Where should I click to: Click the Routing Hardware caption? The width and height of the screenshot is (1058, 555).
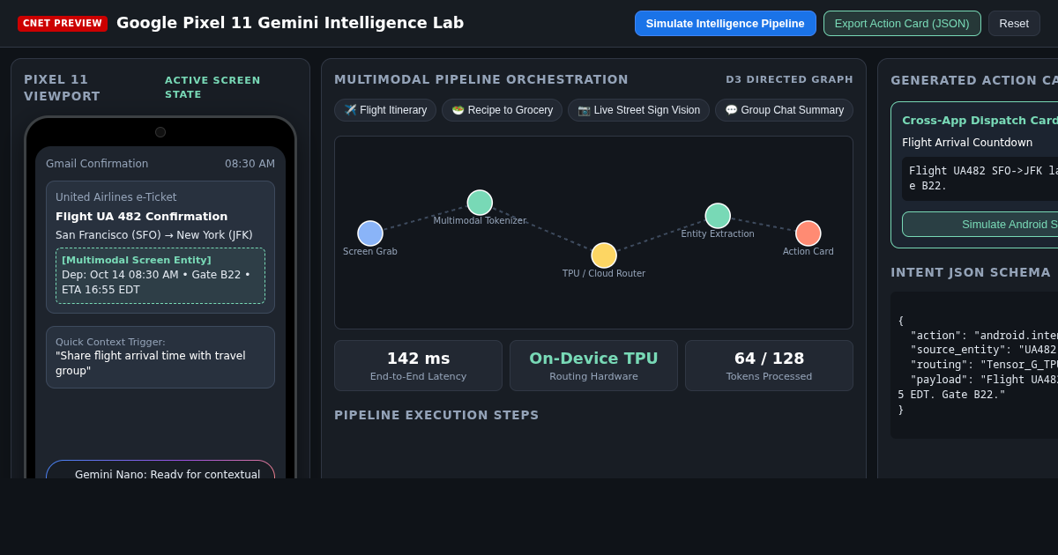(x=593, y=377)
